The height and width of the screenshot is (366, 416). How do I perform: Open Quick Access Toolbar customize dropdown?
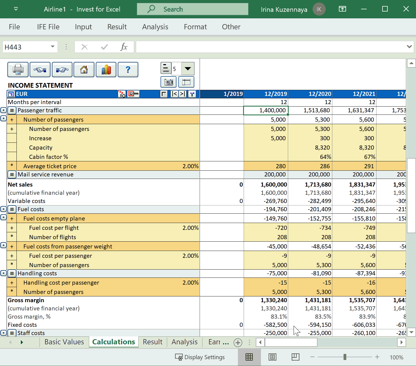tap(16, 9)
